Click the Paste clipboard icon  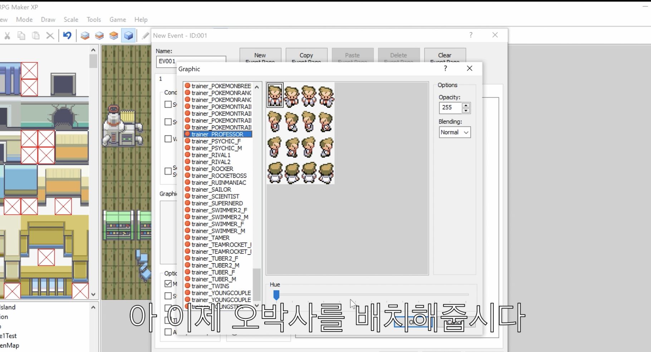pyautogui.click(x=36, y=36)
